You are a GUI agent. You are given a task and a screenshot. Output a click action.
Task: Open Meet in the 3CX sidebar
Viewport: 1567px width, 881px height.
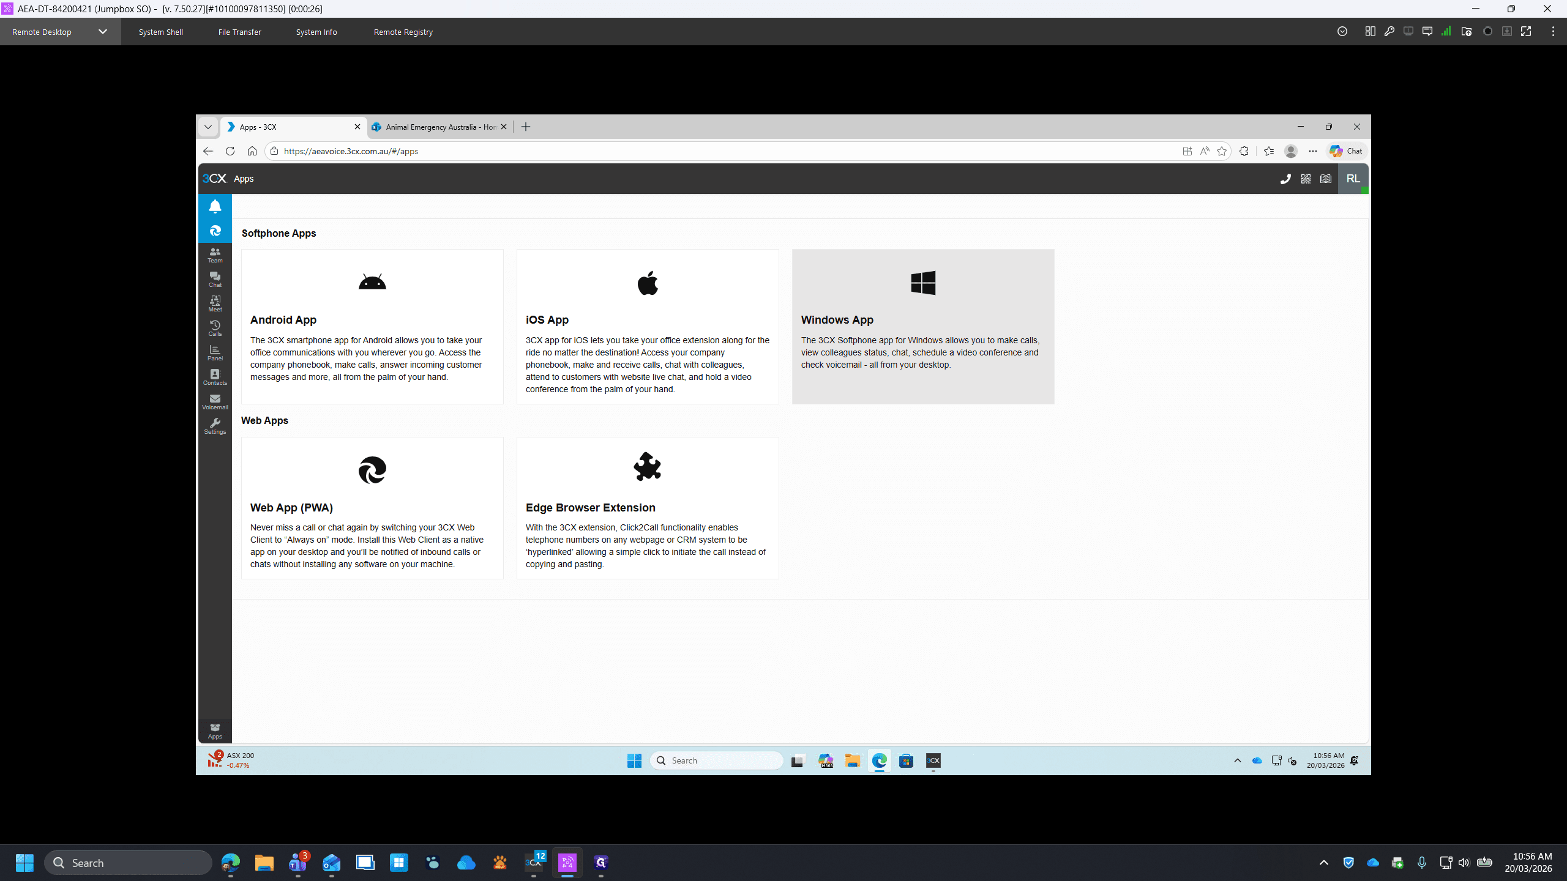215,304
